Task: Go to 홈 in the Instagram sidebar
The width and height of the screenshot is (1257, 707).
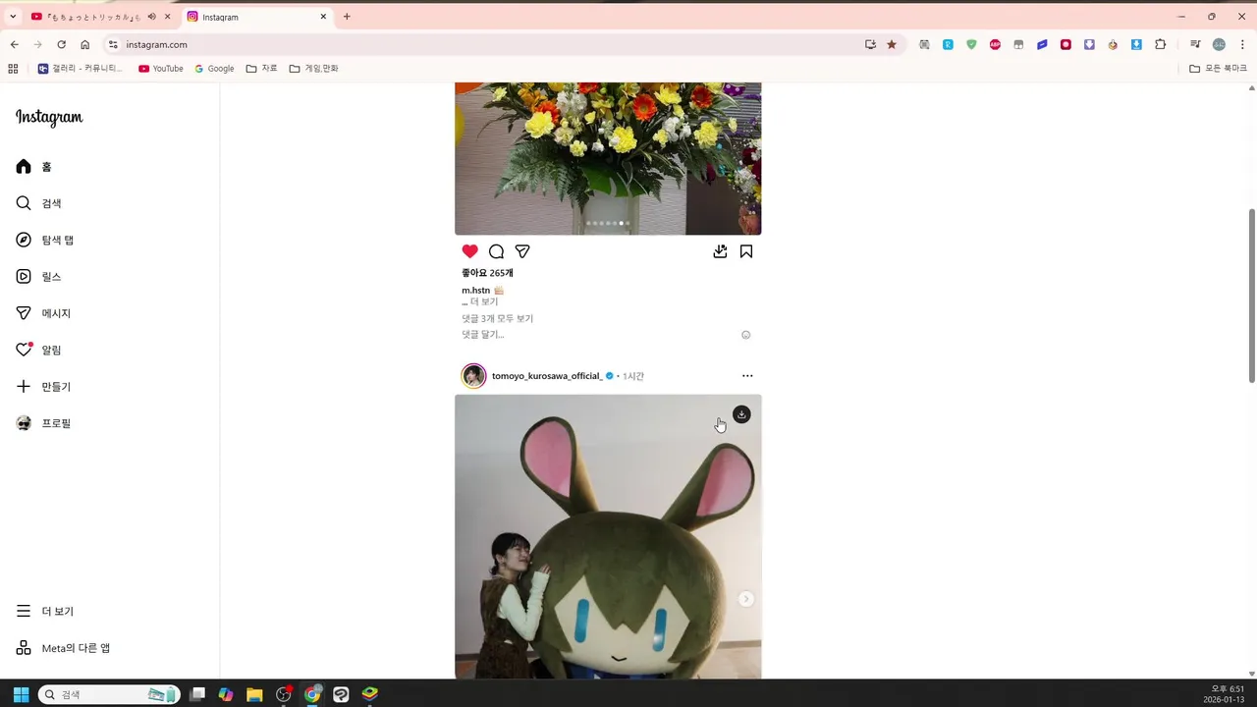Action: (33, 167)
